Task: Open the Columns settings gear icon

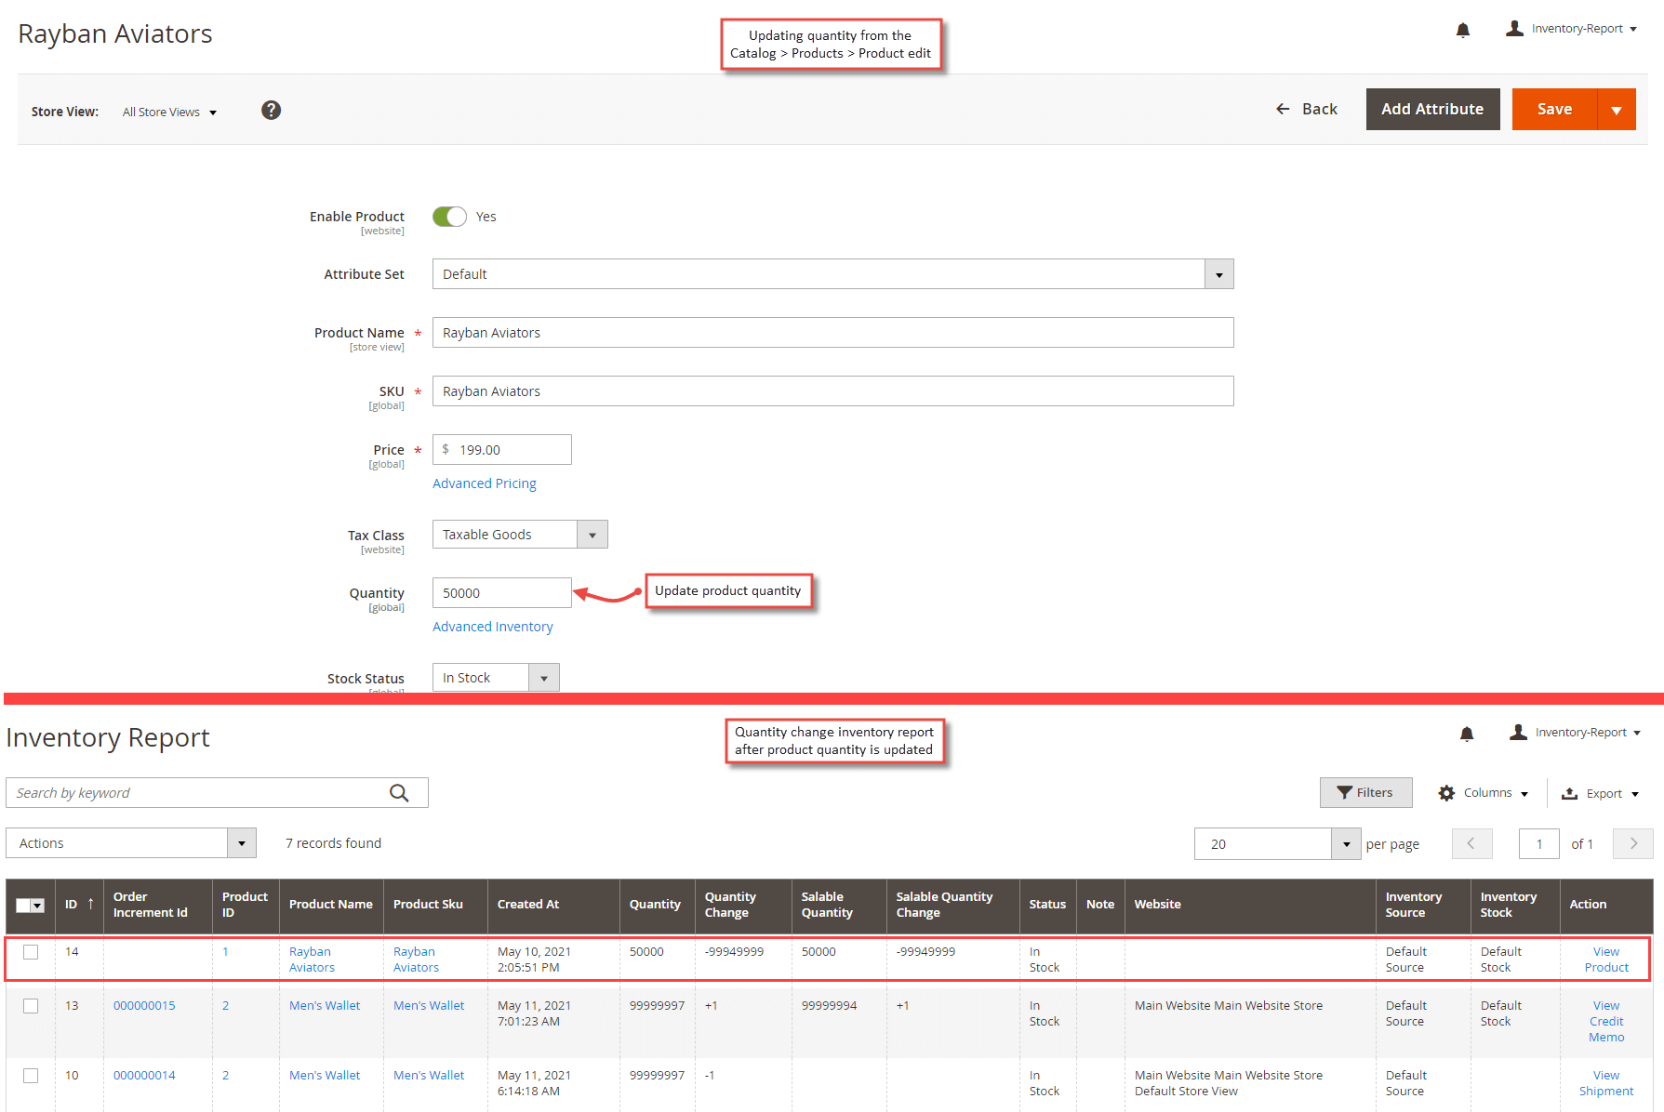Action: tap(1447, 792)
